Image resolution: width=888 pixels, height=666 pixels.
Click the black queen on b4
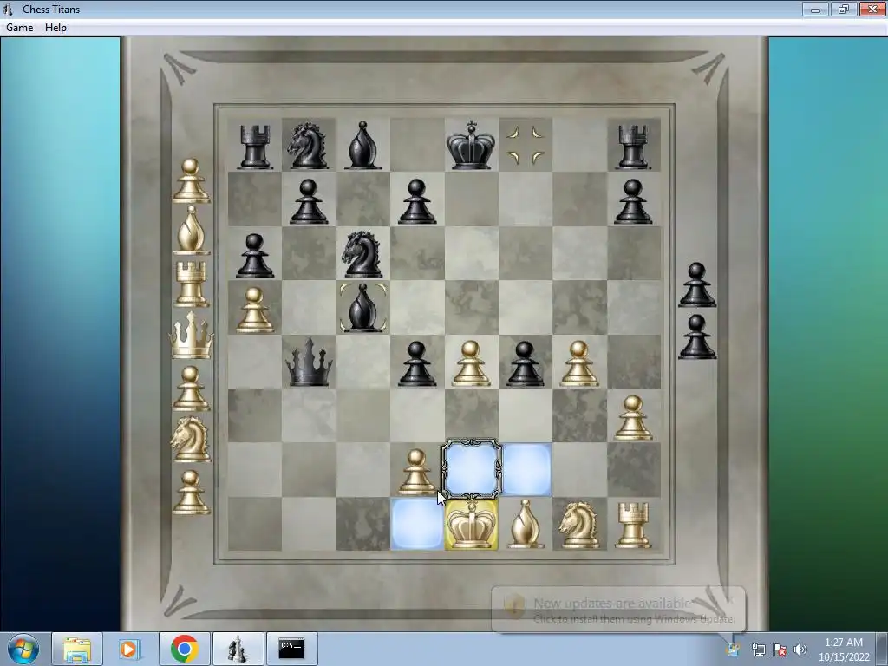click(x=309, y=362)
